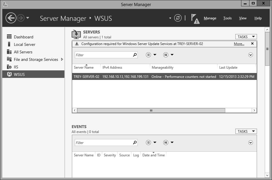Open the Tools menu
Screen dimensions: 272x180
pyautogui.click(x=228, y=18)
